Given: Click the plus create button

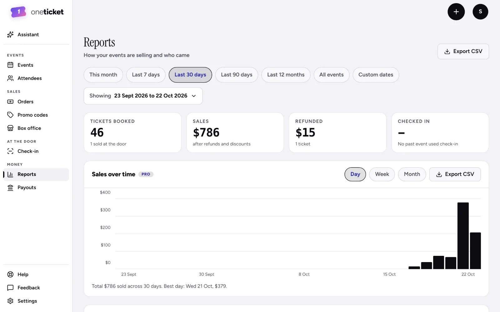Looking at the screenshot, I should pos(456,12).
